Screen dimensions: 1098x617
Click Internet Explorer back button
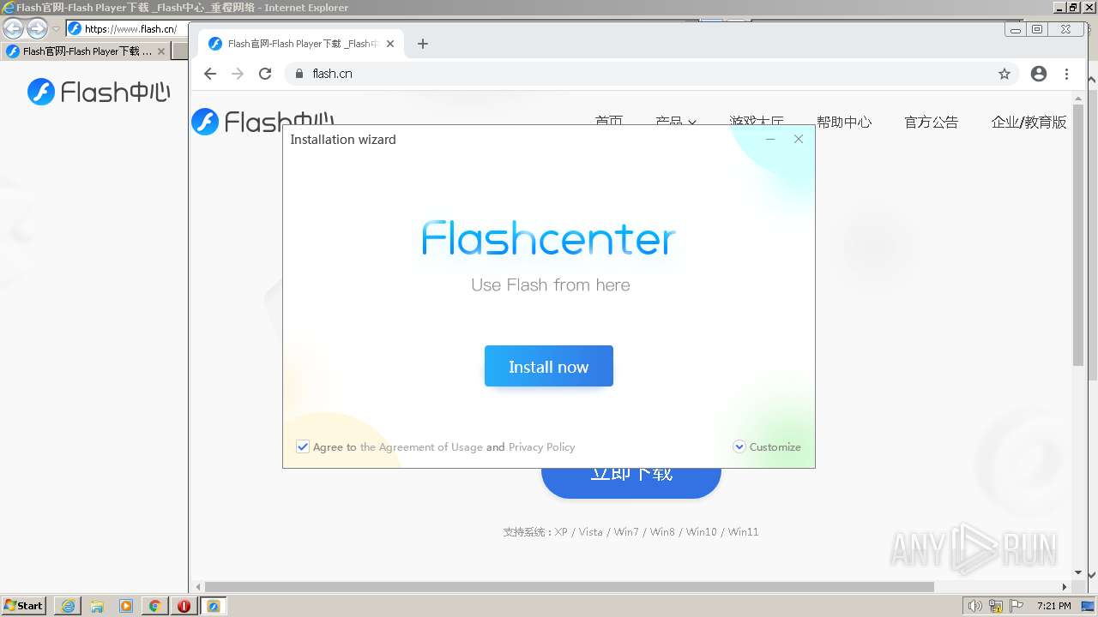tap(13, 28)
